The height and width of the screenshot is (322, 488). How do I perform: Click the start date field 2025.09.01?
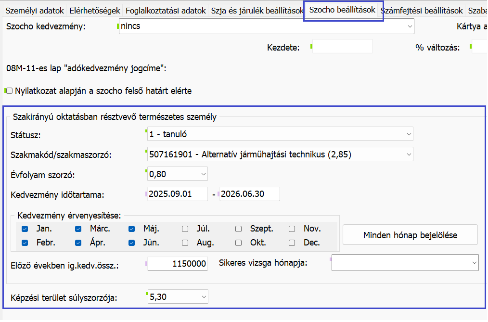tap(177, 194)
